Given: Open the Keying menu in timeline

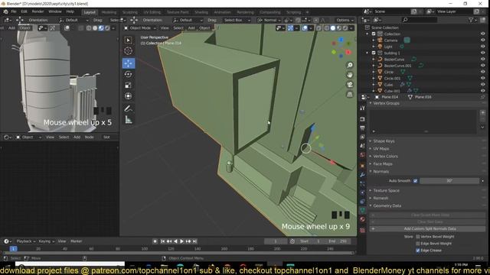Looking at the screenshot, I should 46,241.
